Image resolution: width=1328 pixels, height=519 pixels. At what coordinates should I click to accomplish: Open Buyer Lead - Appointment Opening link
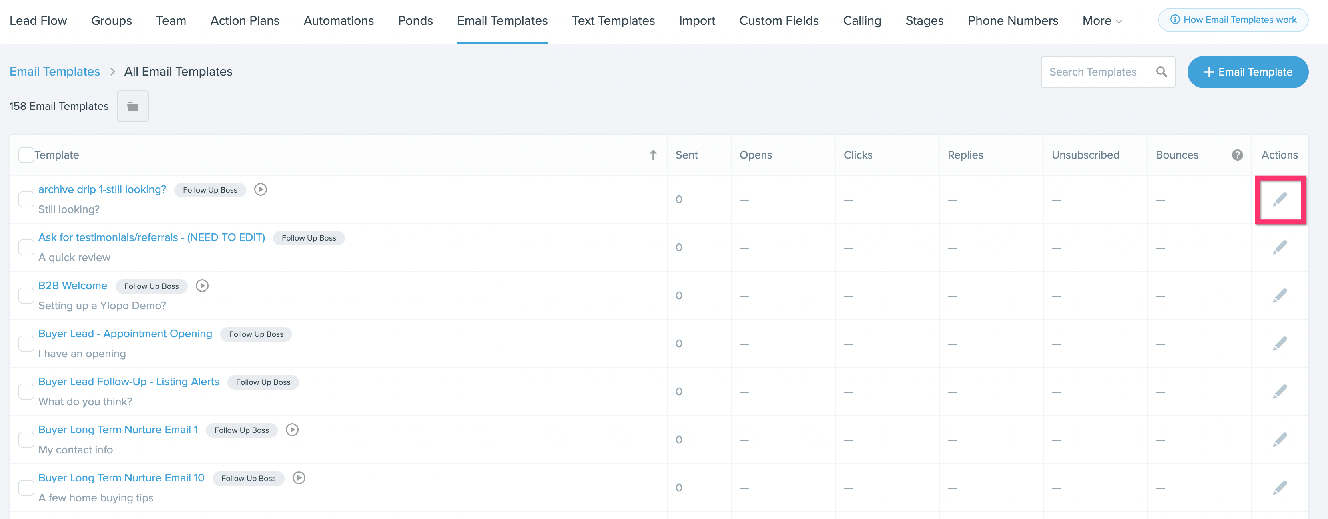[125, 333]
